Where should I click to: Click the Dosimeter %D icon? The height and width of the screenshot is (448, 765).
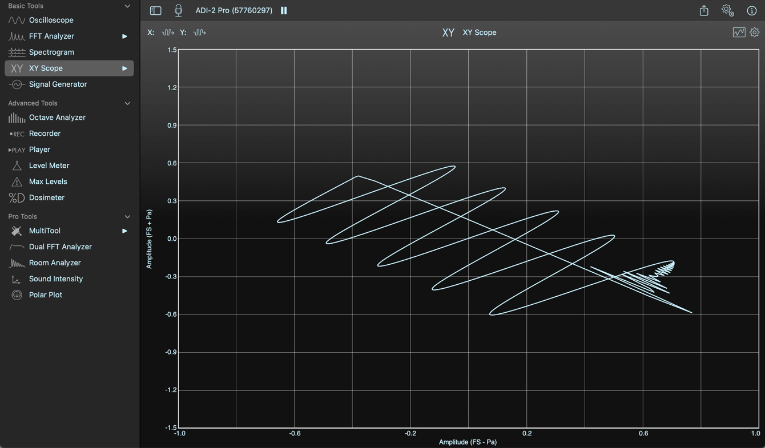(x=17, y=197)
